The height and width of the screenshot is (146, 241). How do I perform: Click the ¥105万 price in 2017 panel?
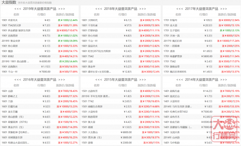coord(208,20)
